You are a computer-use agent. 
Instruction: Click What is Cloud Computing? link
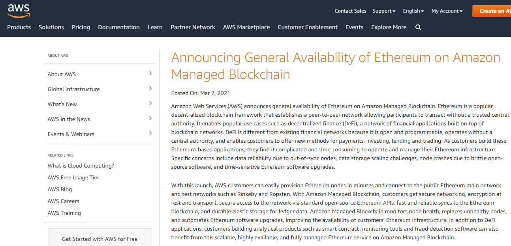[x=81, y=166]
